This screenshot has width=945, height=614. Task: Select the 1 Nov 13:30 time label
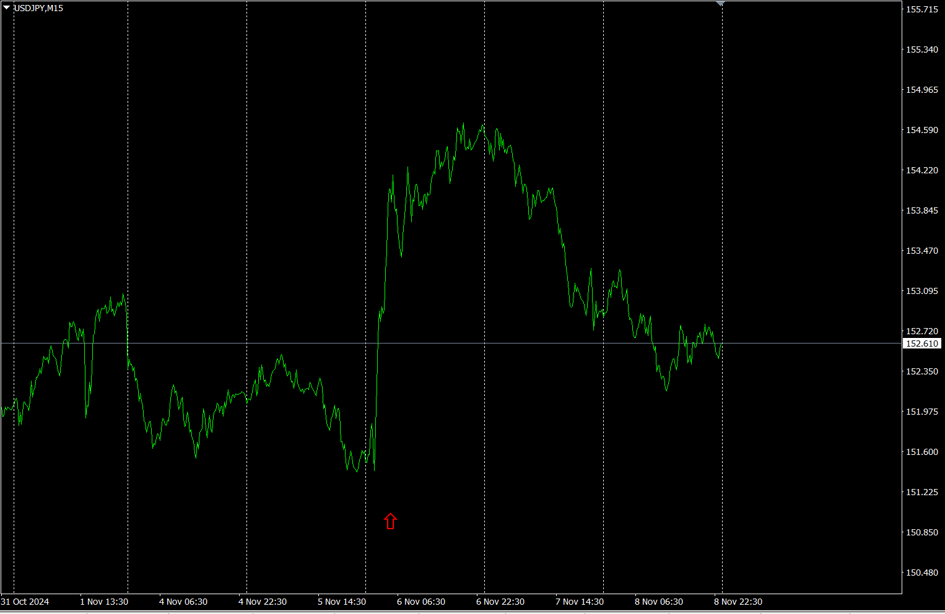pos(104,602)
